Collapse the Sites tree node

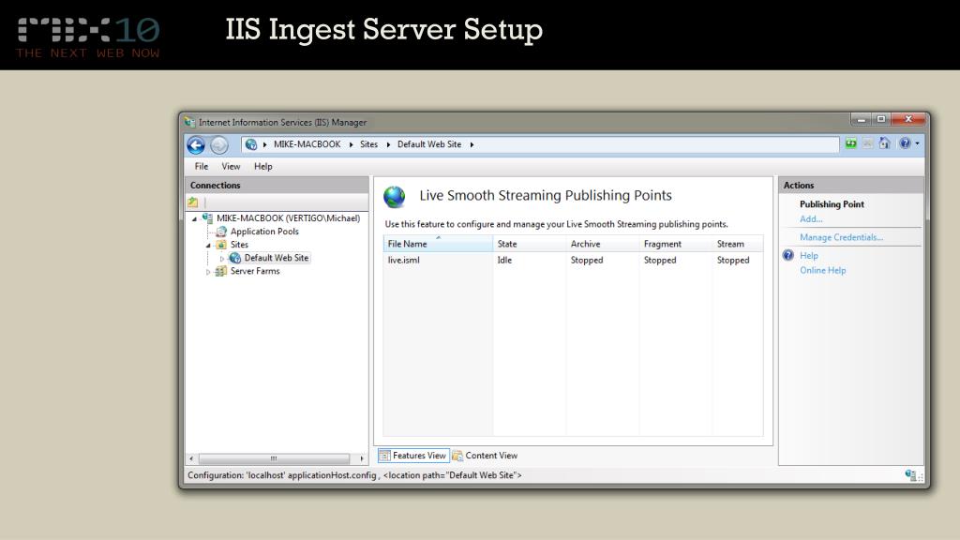point(208,245)
